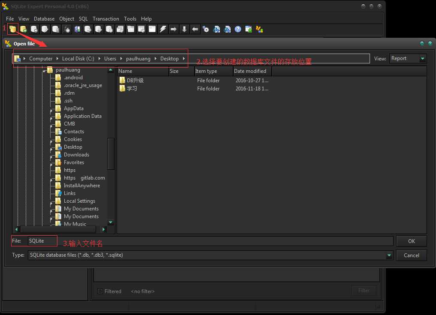Click the blue and green document toolbar icon

tap(77, 29)
